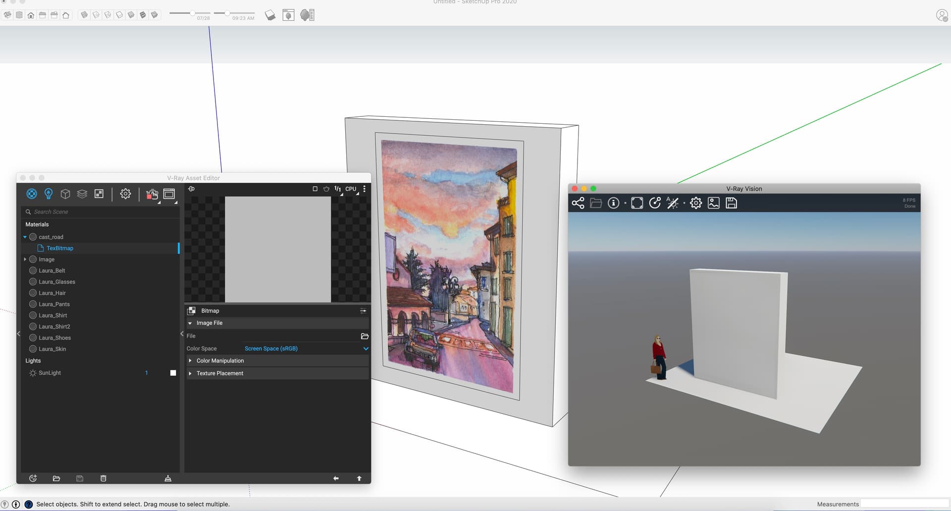Open the Lights tab (lightbulb icon)
This screenshot has height=511, width=951.
click(49, 194)
